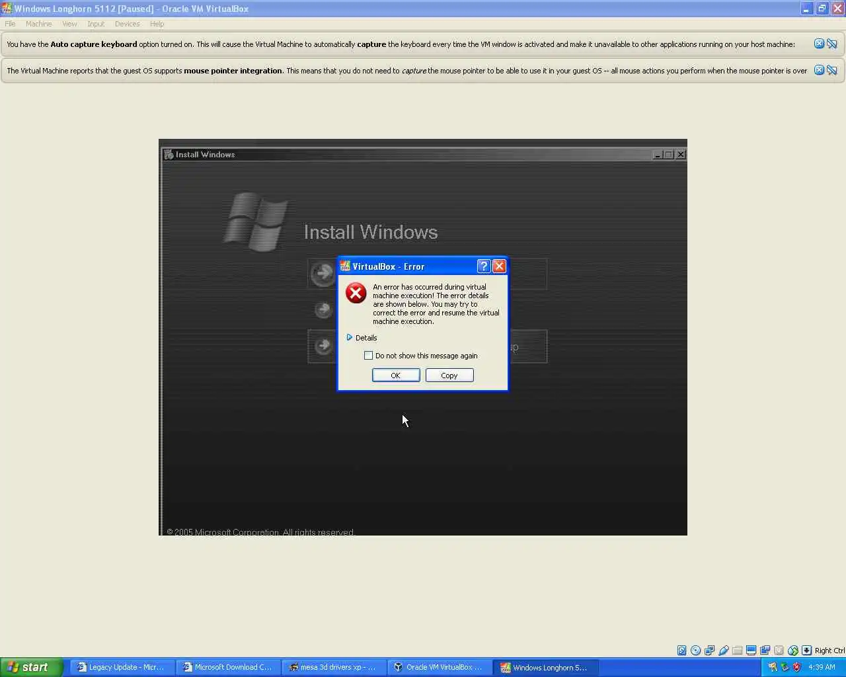The width and height of the screenshot is (846, 677).
Task: Click the keyboard capture arrow status icon
Action: pyautogui.click(x=806, y=651)
